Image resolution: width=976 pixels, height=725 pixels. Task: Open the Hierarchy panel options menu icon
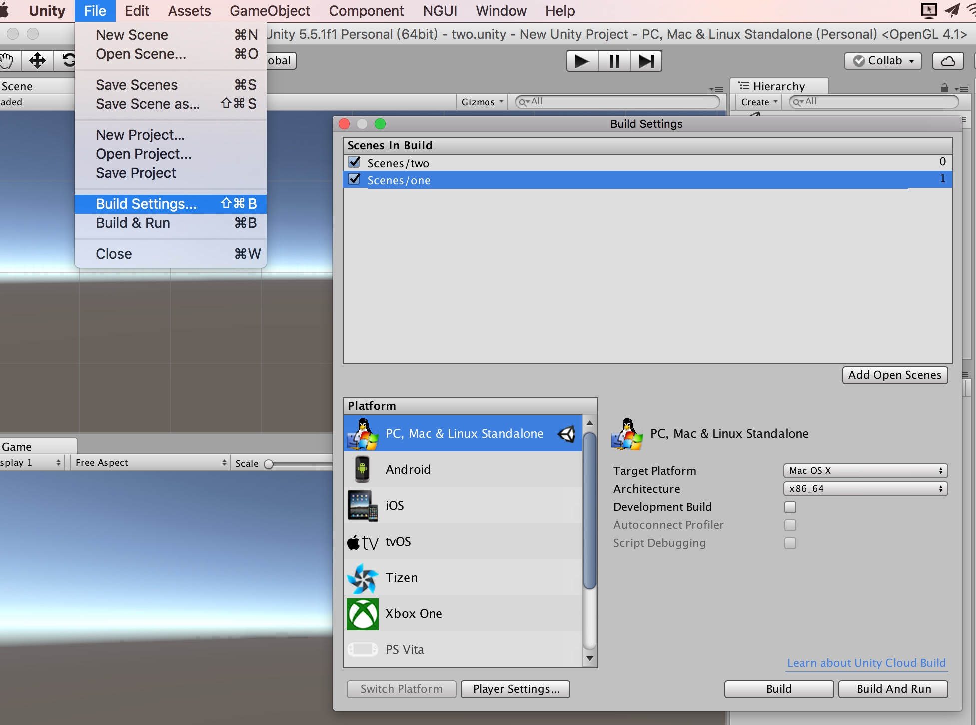pos(962,89)
